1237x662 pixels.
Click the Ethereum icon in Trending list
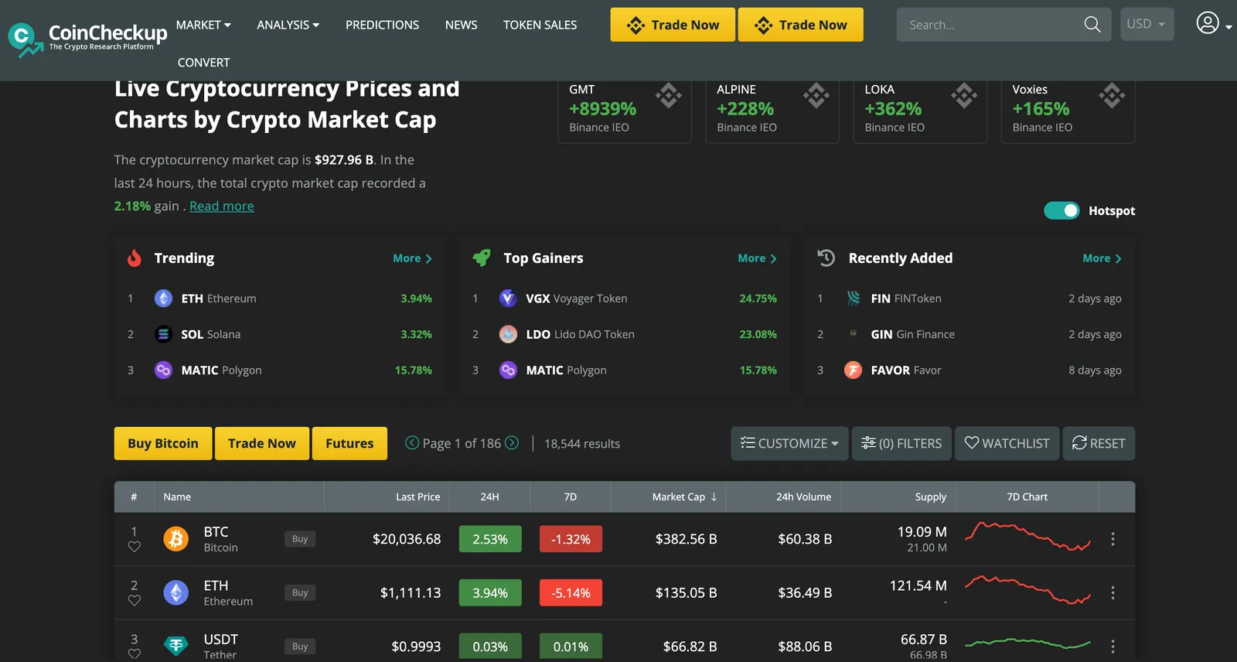pyautogui.click(x=163, y=299)
